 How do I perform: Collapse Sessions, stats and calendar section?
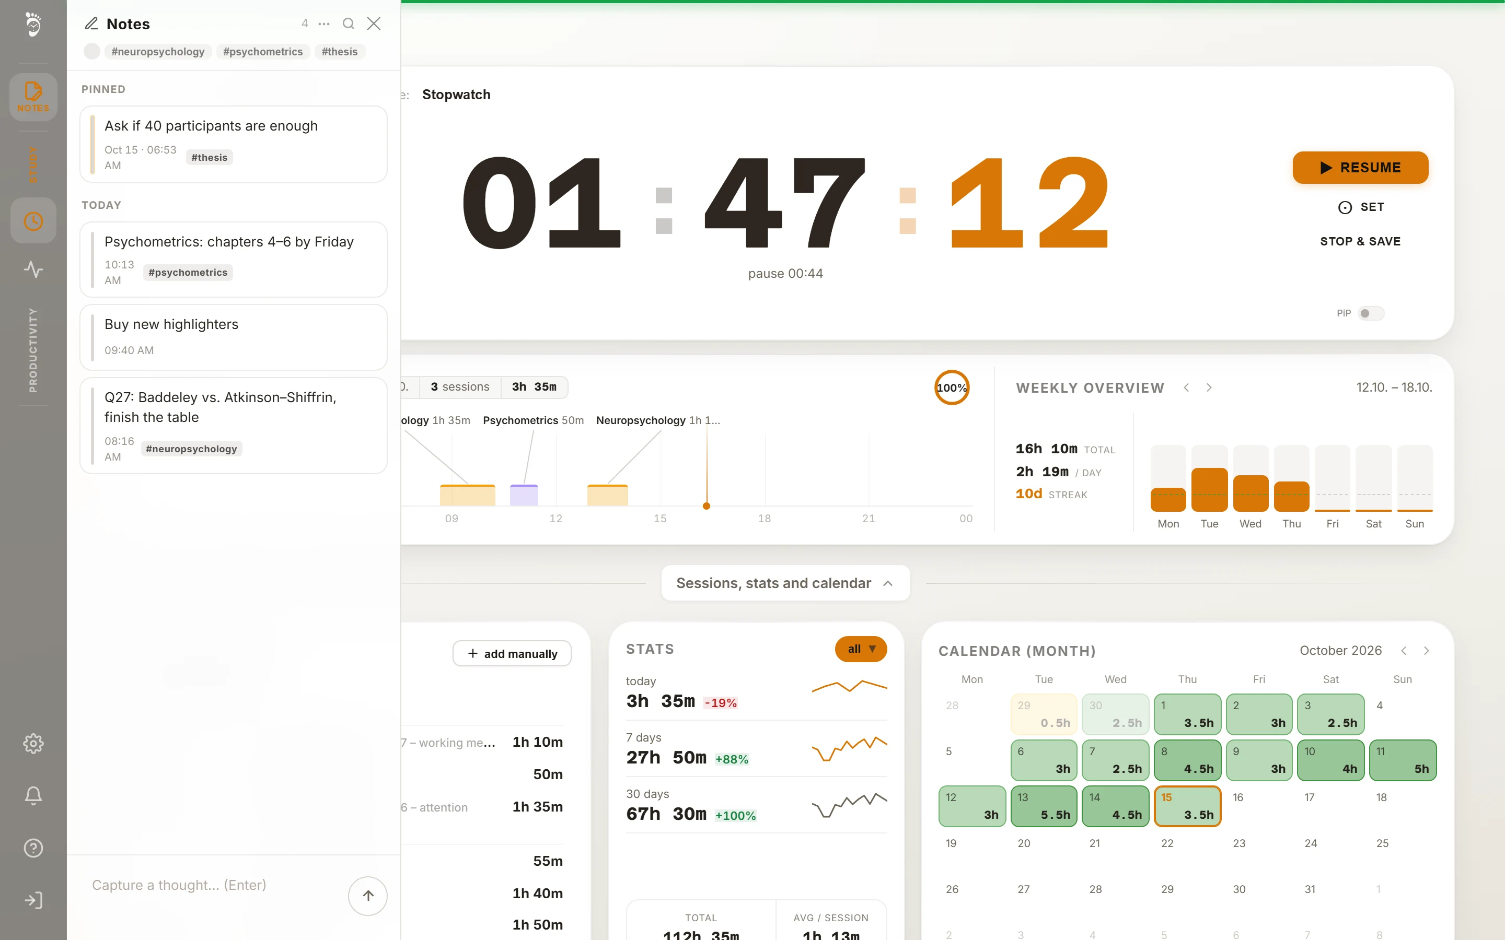785,583
